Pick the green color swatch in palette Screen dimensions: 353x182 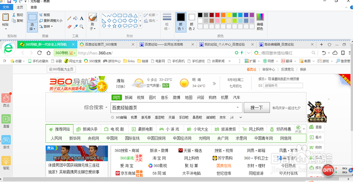[x=235, y=15]
